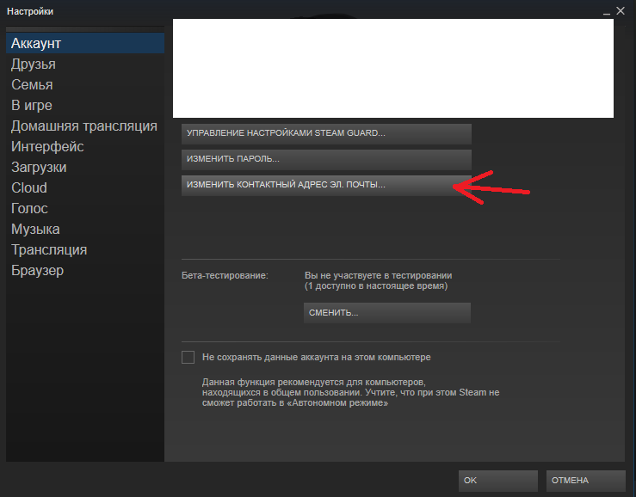Click text Вы не участвуете в тестировании
The width and height of the screenshot is (636, 497).
pyautogui.click(x=378, y=276)
